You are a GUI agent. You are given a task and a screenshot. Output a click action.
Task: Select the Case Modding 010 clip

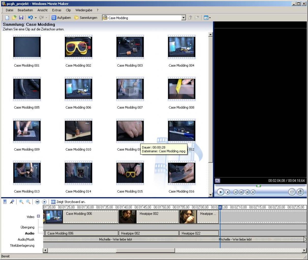pyautogui.click(x=79, y=131)
